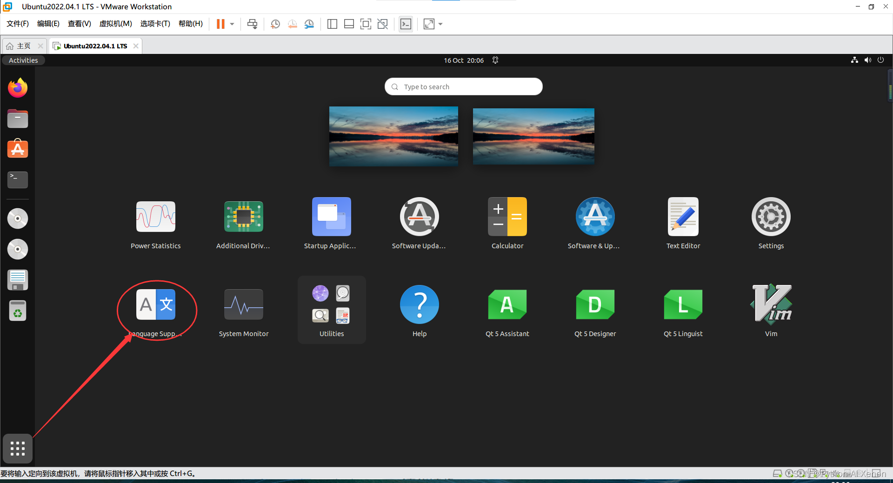Open the 查看(V) menu
This screenshot has height=483, width=893.
[80, 24]
